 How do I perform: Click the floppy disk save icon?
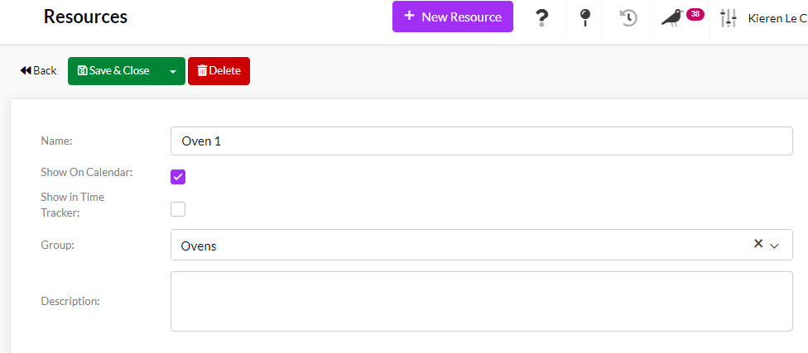click(82, 70)
